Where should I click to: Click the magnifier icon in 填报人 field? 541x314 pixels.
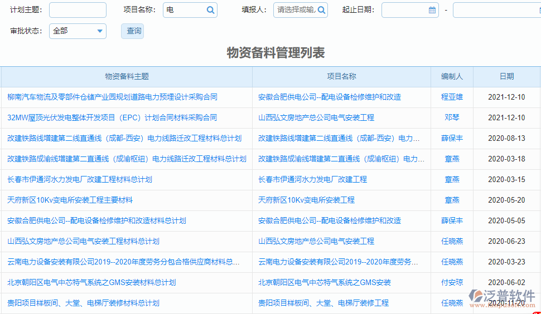[x=321, y=10]
